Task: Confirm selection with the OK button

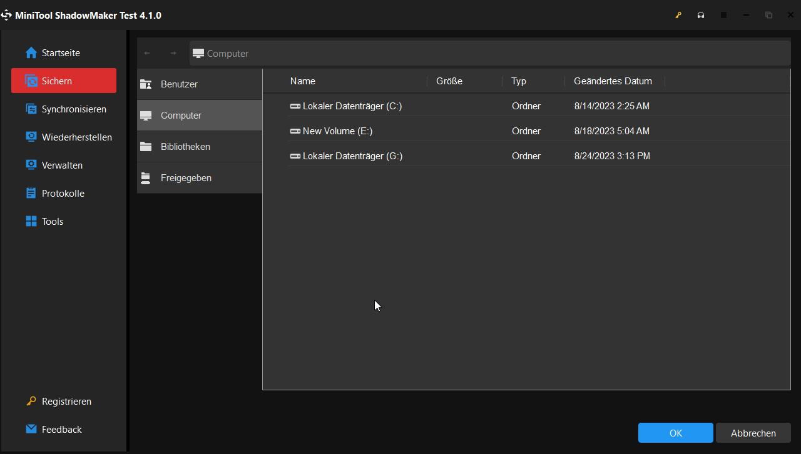Action: (x=676, y=433)
